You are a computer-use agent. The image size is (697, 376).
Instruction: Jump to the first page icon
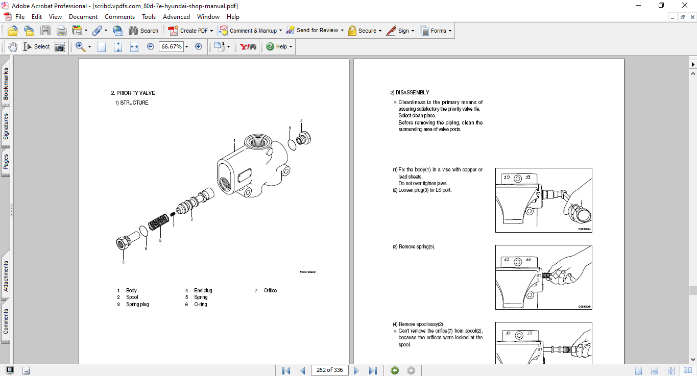(x=286, y=370)
